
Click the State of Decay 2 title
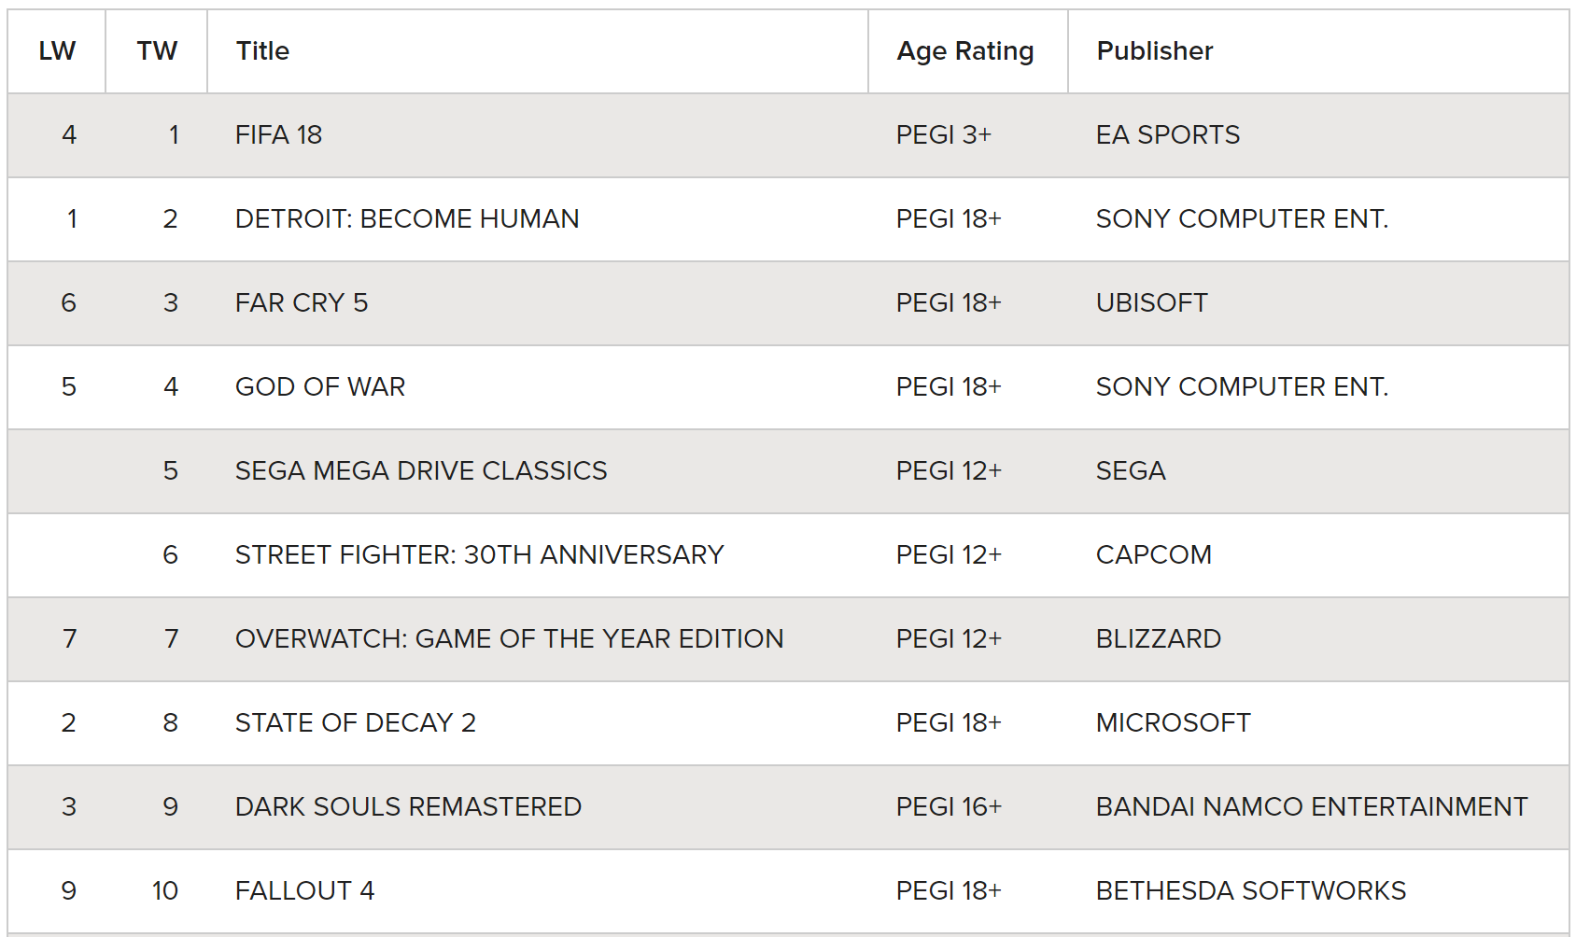click(356, 723)
